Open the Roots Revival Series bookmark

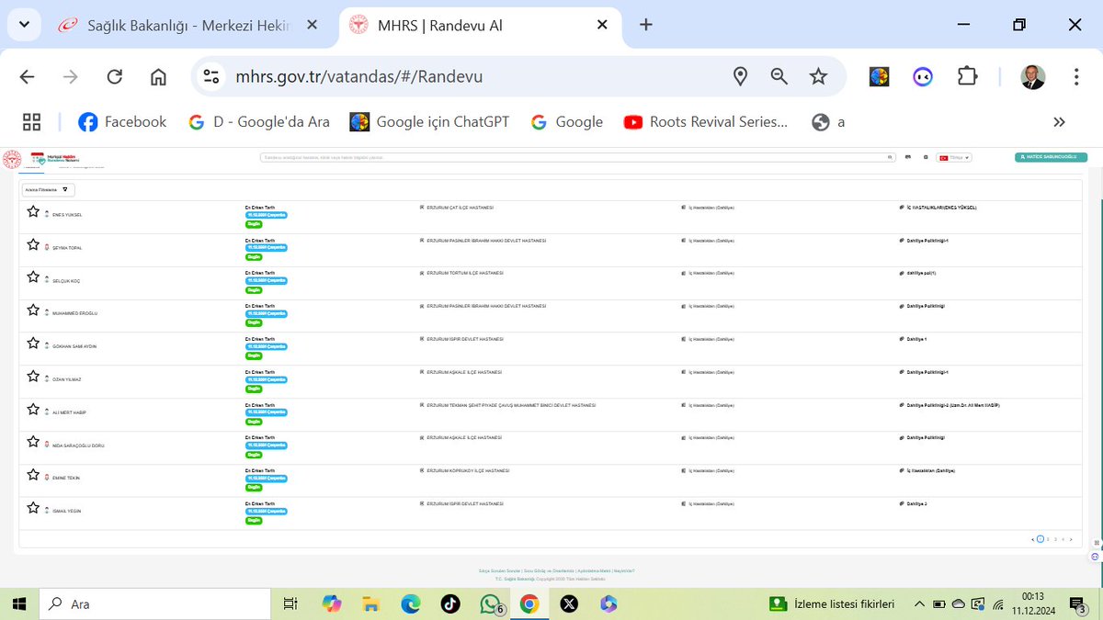(x=706, y=121)
